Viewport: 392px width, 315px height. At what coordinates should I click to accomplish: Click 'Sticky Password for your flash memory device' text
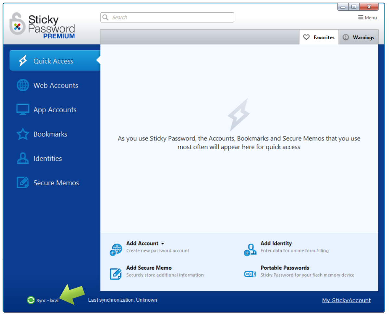[307, 275]
